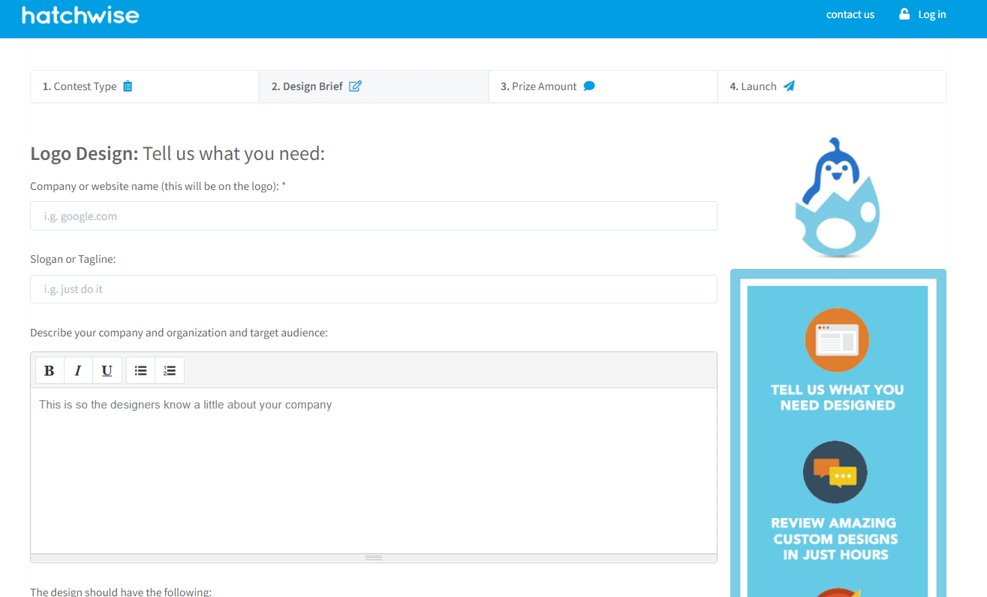This screenshot has height=597, width=987.
Task: Click the pencil icon on Design Brief tab
Action: pos(354,86)
